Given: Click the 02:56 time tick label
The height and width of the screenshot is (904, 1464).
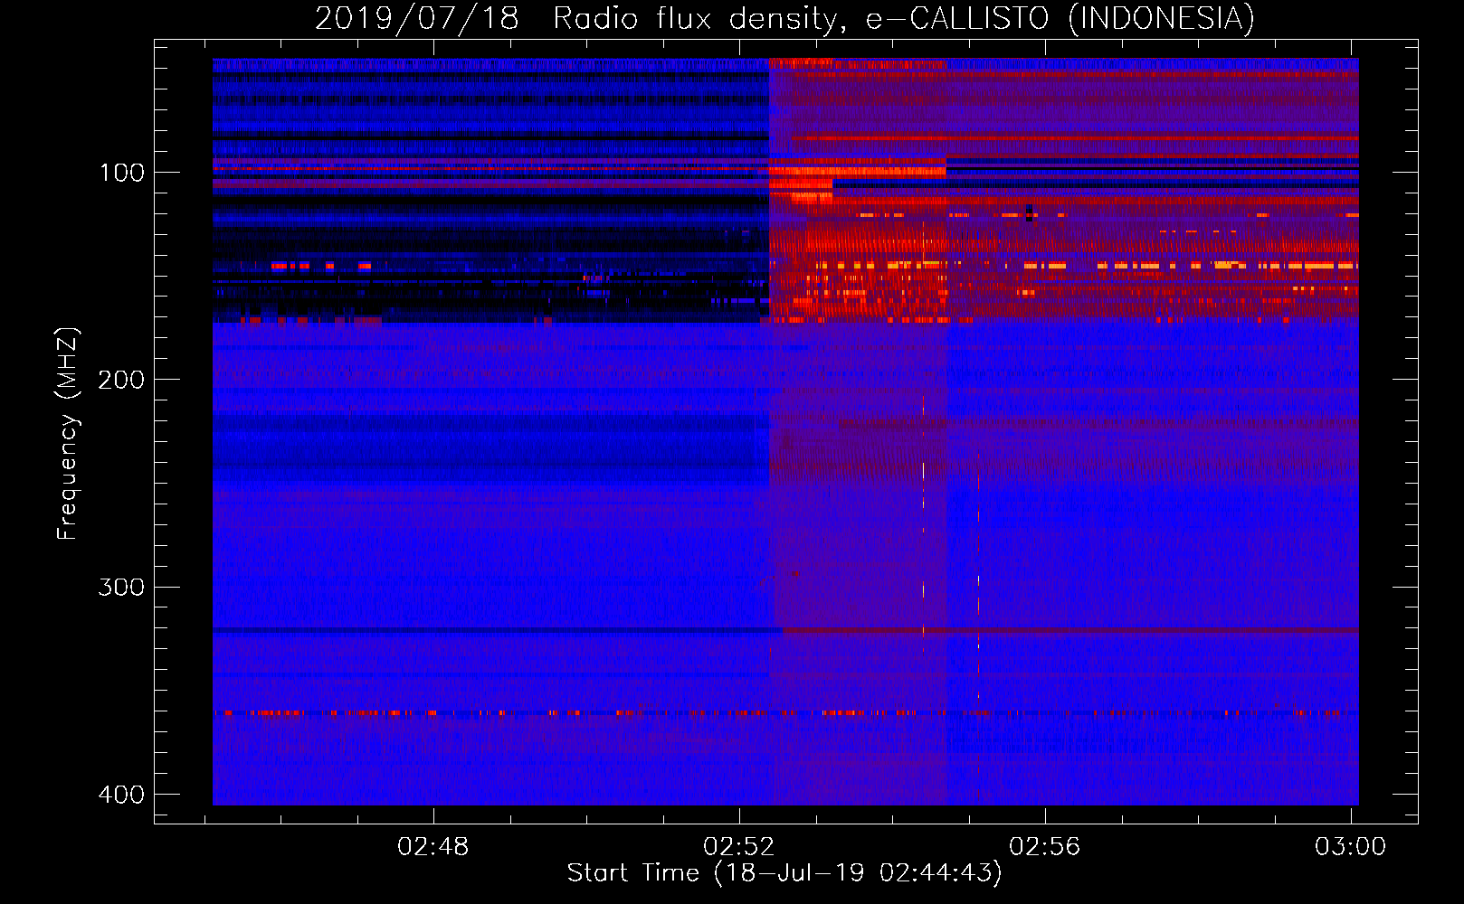Looking at the screenshot, I should (x=1045, y=846).
